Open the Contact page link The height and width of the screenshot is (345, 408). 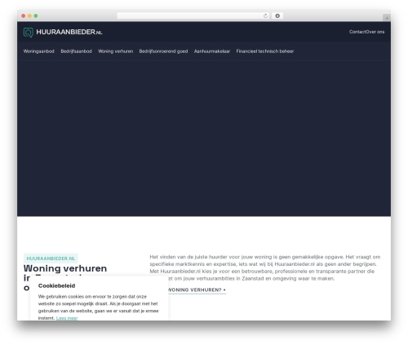click(357, 32)
